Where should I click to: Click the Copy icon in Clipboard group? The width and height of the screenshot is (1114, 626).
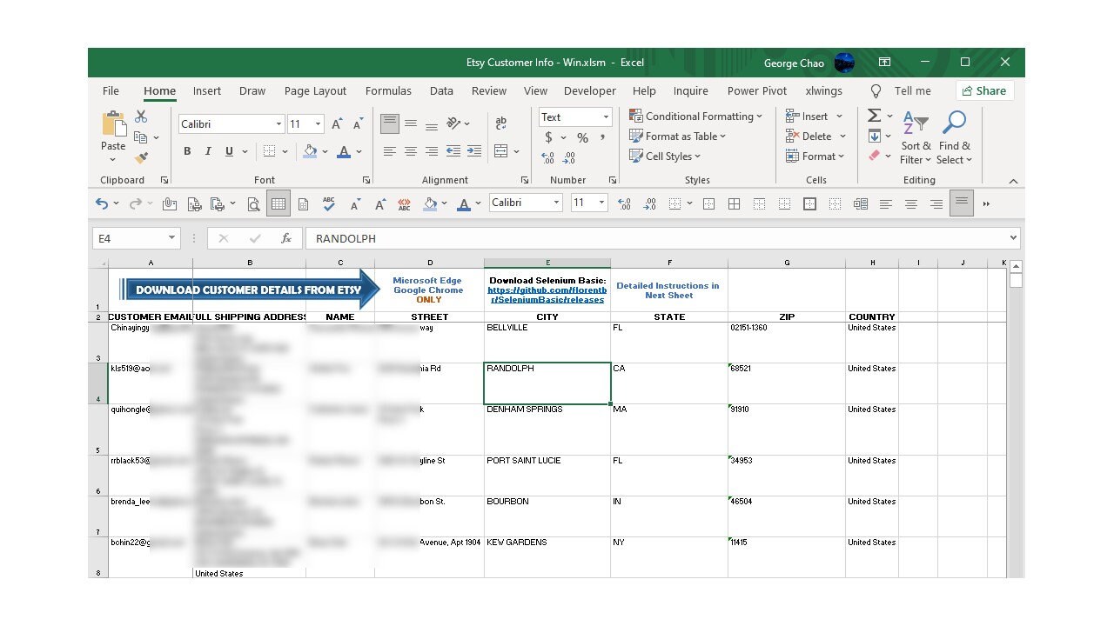point(141,137)
